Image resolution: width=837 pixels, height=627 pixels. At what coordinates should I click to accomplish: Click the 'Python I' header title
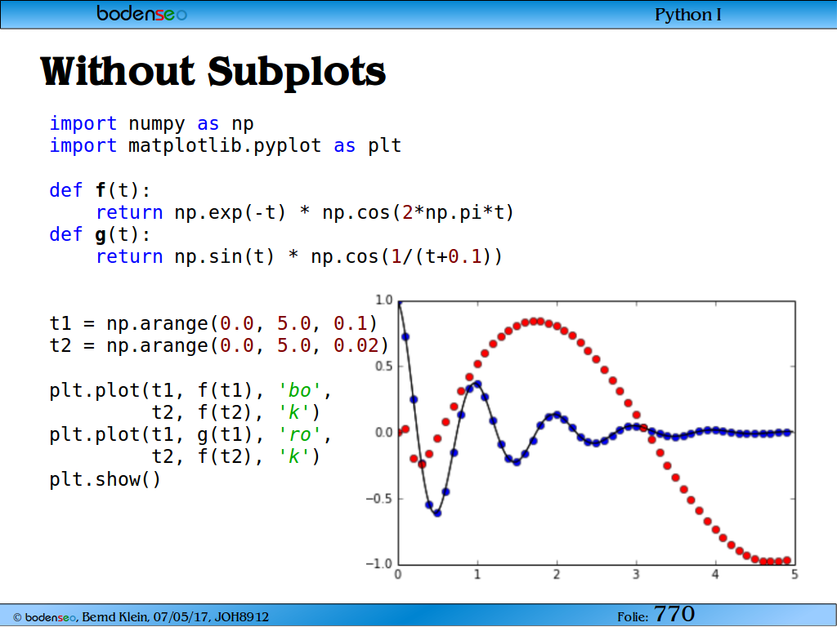pyautogui.click(x=688, y=15)
